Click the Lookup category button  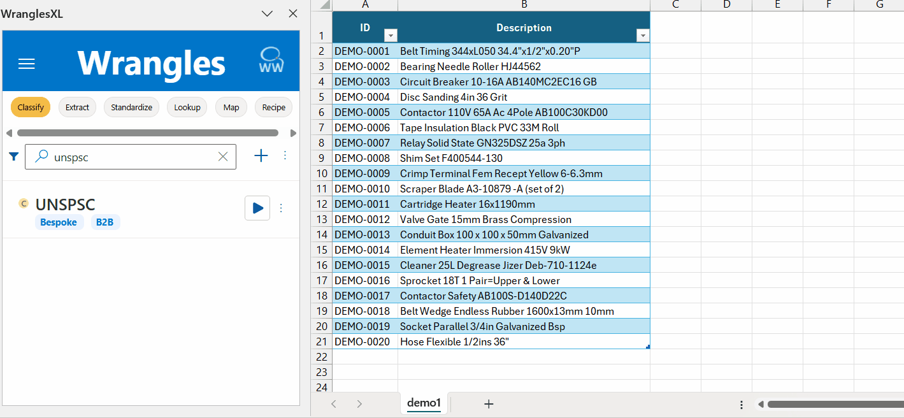[x=187, y=107]
